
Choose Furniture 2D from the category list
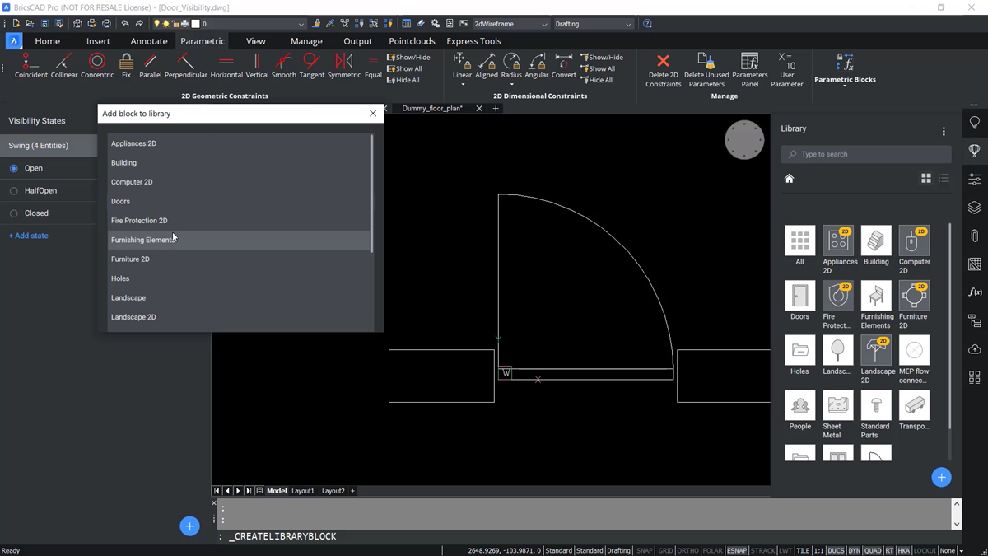pyautogui.click(x=130, y=259)
